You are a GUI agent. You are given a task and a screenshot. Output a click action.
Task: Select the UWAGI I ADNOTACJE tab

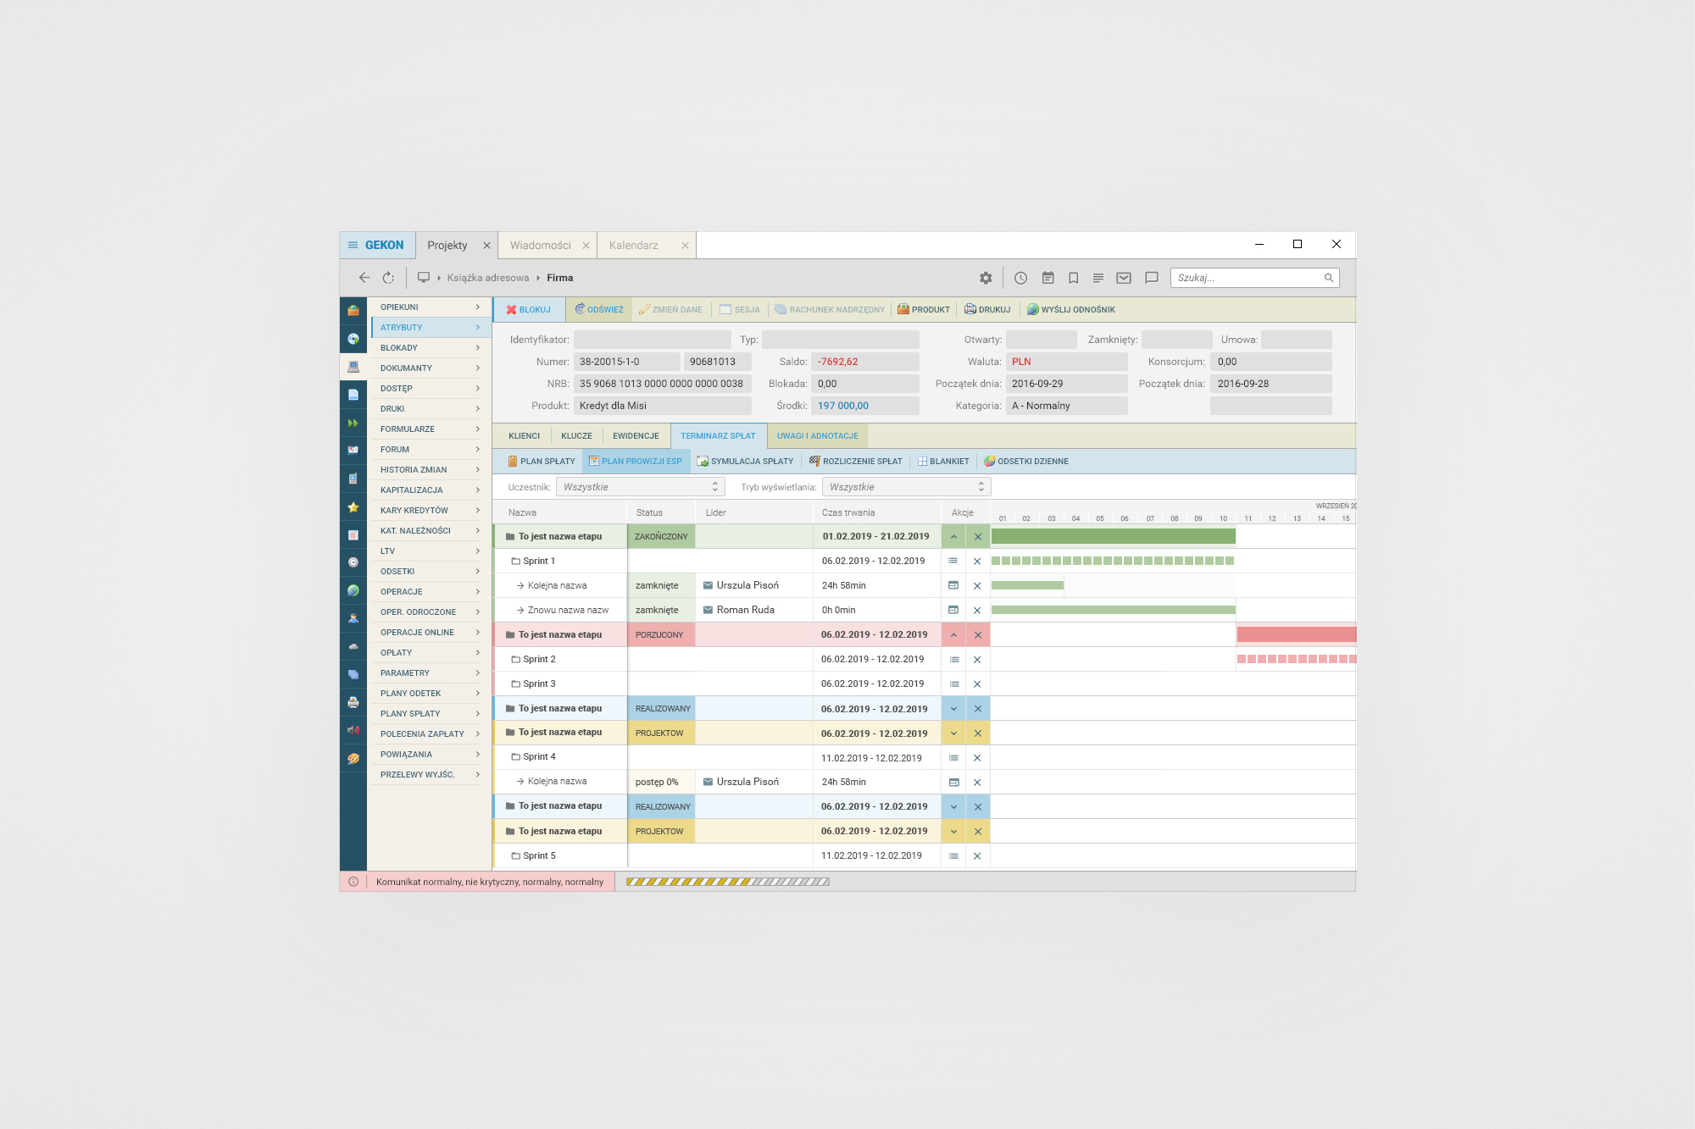tap(817, 436)
